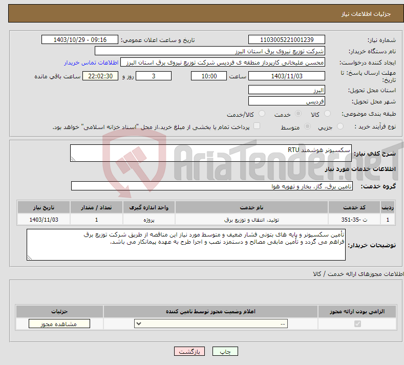Viewport: 404px width, 365px height.
Task: Click the تعداد / مقدار column header
Action: pyautogui.click(x=96, y=207)
